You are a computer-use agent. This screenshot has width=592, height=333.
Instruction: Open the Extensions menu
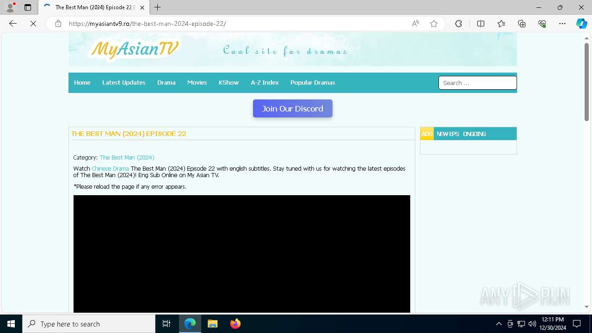[x=458, y=24]
